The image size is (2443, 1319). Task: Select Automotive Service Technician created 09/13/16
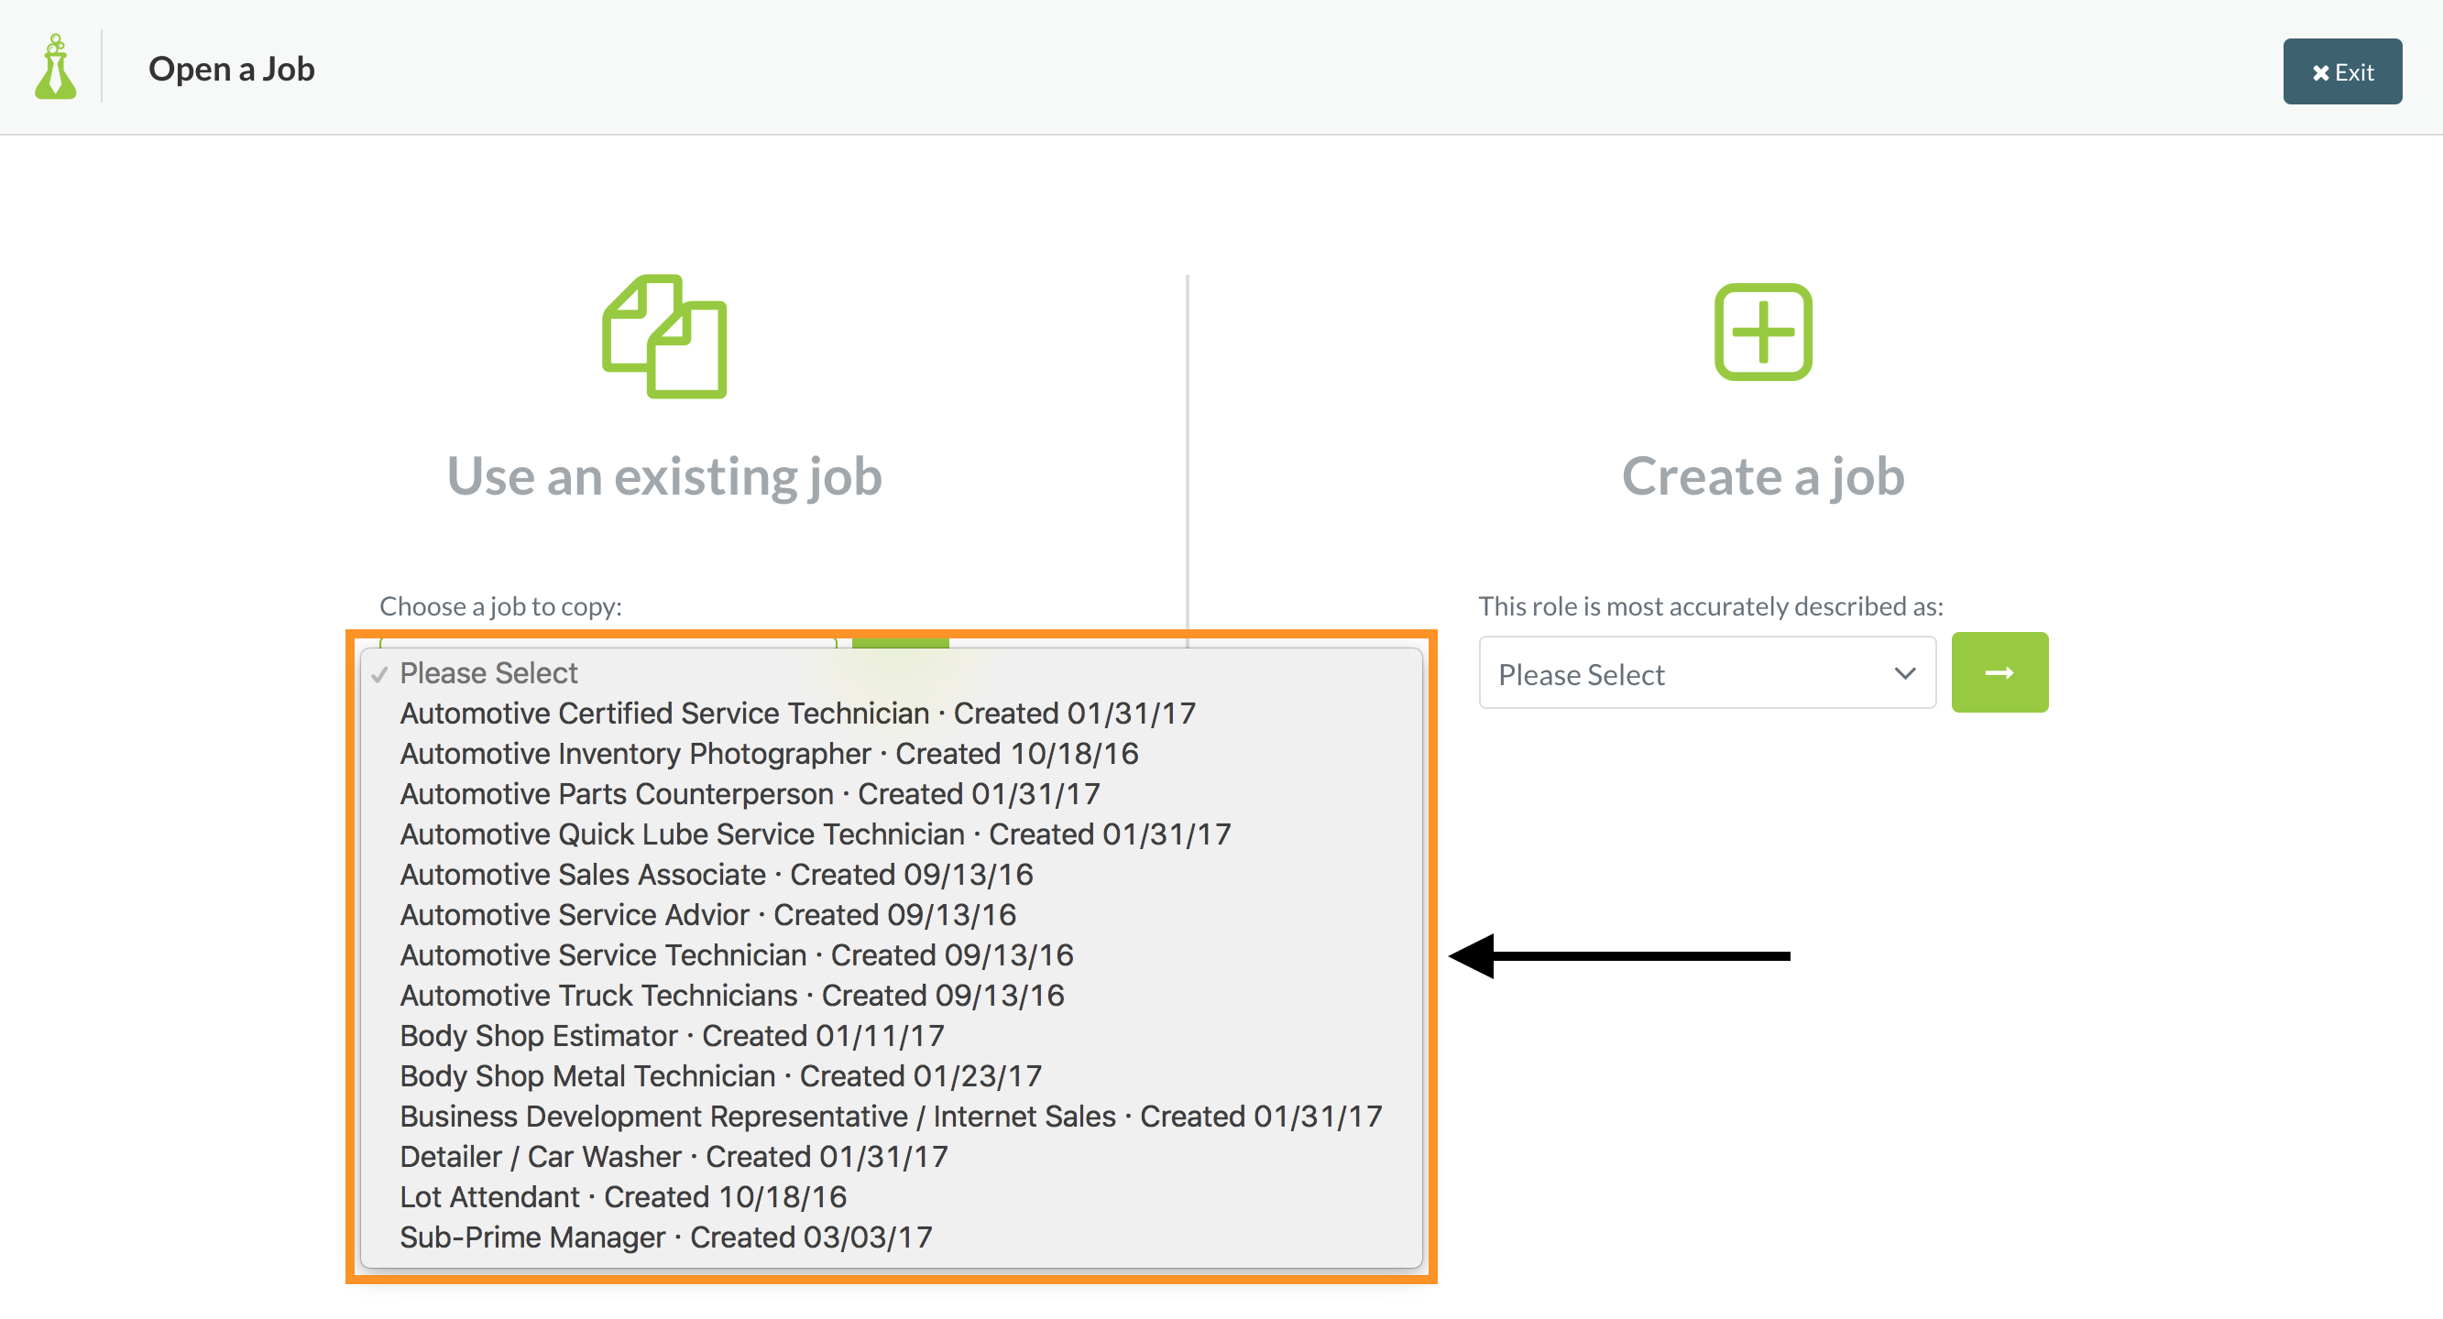891,954
